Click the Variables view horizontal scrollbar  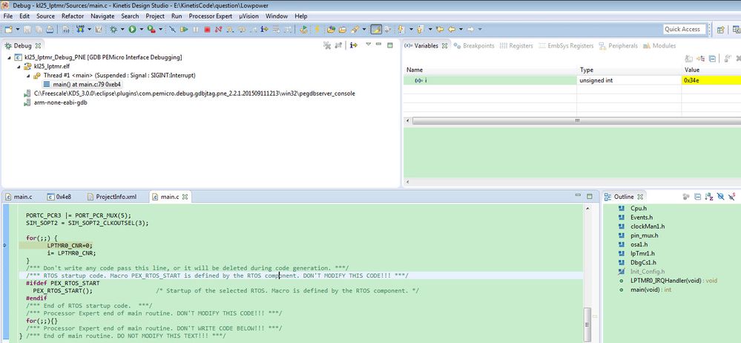point(576,120)
